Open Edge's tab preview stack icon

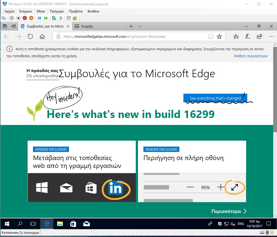[5, 26]
